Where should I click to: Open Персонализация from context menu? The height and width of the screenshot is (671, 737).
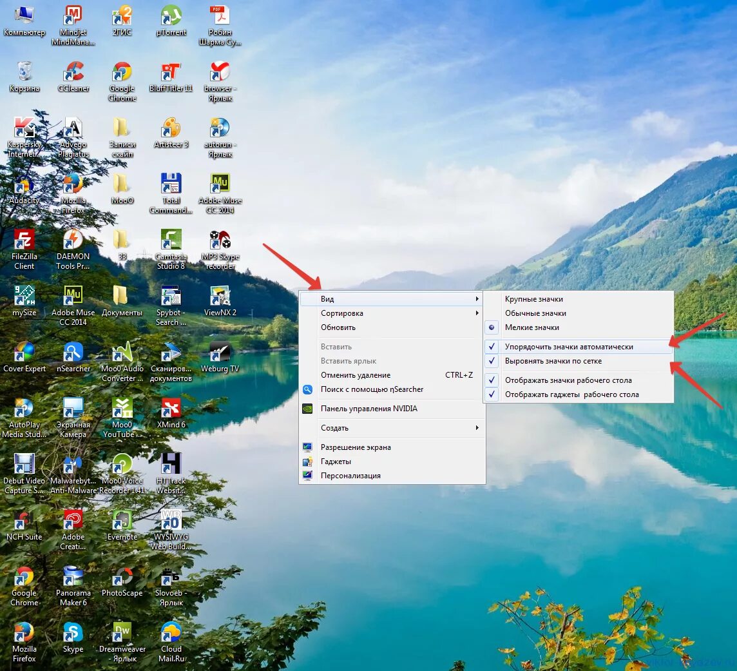pyautogui.click(x=392, y=476)
